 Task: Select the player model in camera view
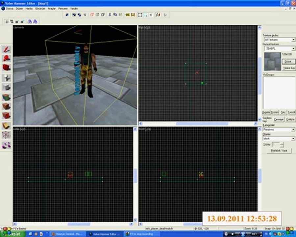(87, 71)
